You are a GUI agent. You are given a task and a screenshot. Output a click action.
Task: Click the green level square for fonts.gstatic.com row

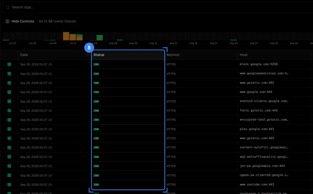pos(9,111)
